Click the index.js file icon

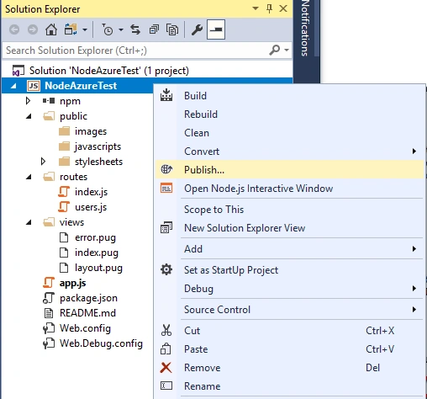(x=64, y=192)
